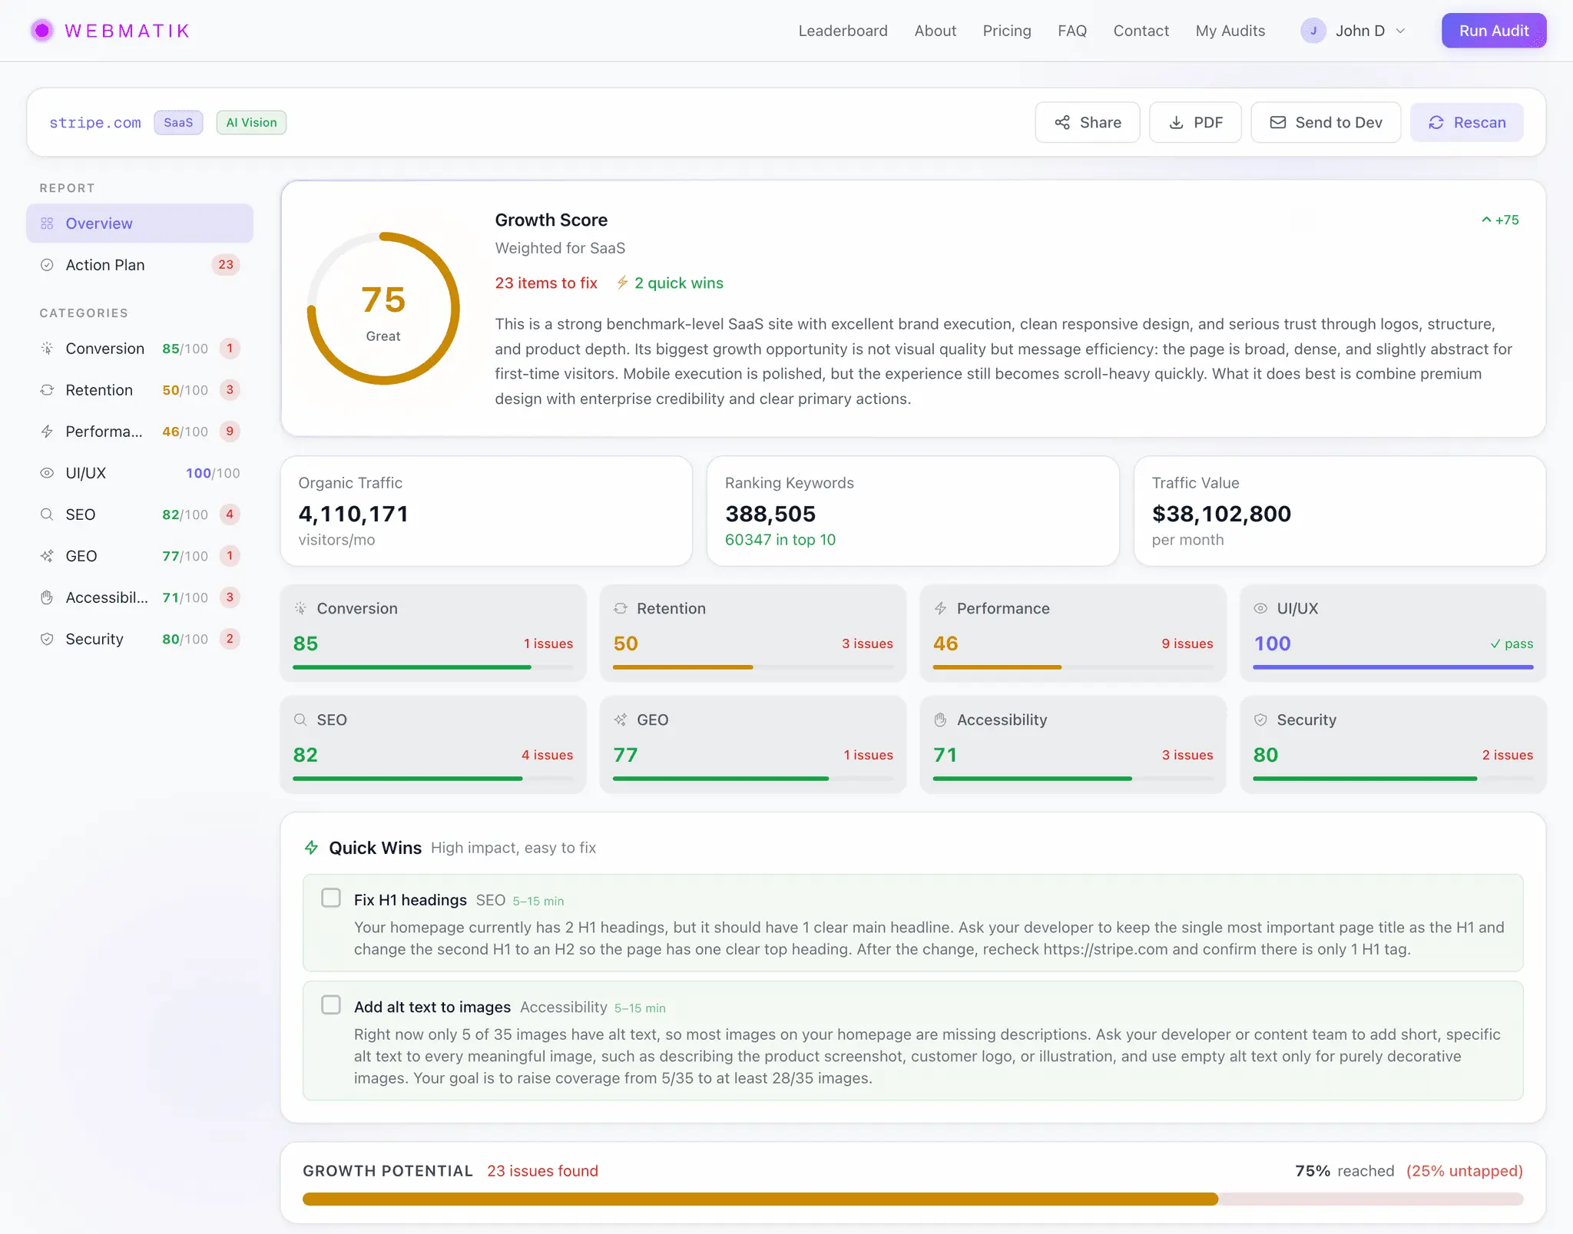Click the bolt icon beside 2 quick wins
Screen dimensions: 1573x1234
point(622,283)
